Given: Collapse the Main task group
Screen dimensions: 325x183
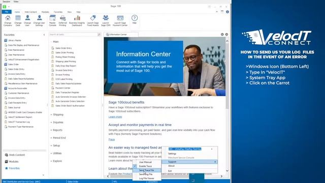Looking at the screenshot, I should point(51,42).
